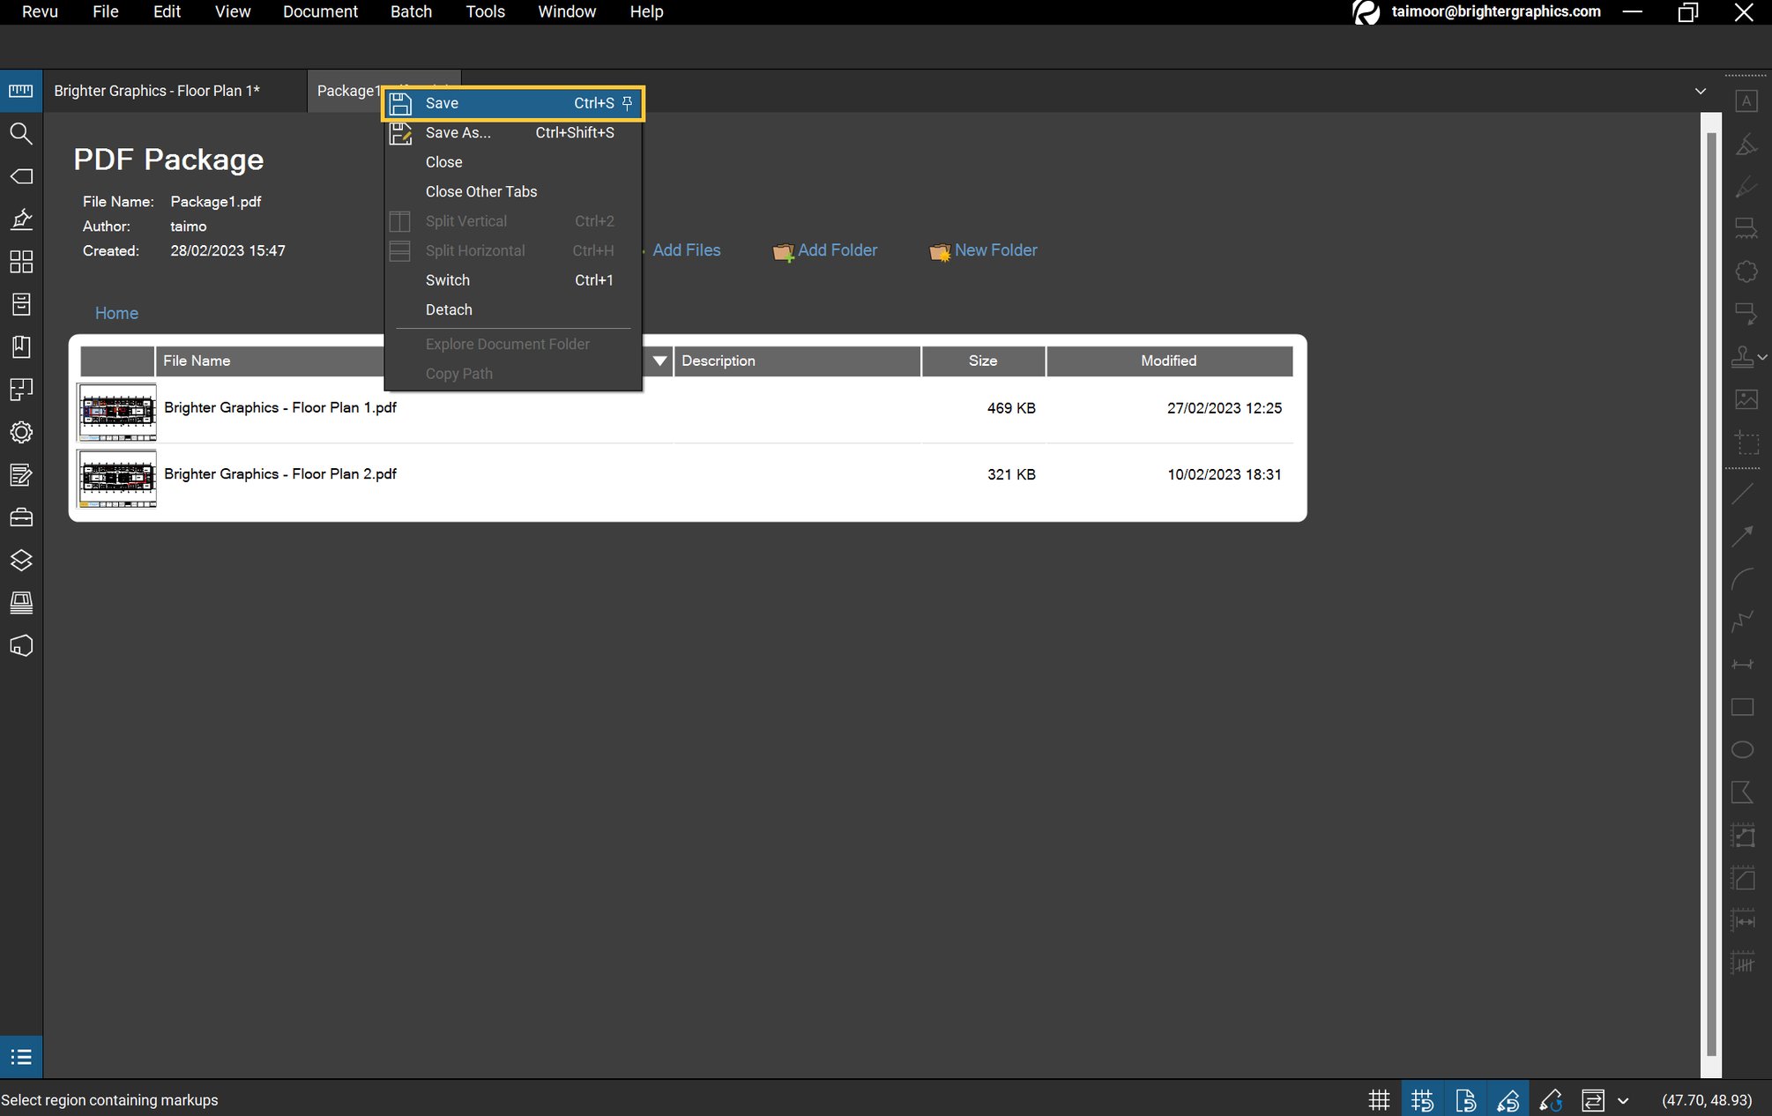Select the Text markup tool
The width and height of the screenshot is (1772, 1116).
coord(1746,100)
